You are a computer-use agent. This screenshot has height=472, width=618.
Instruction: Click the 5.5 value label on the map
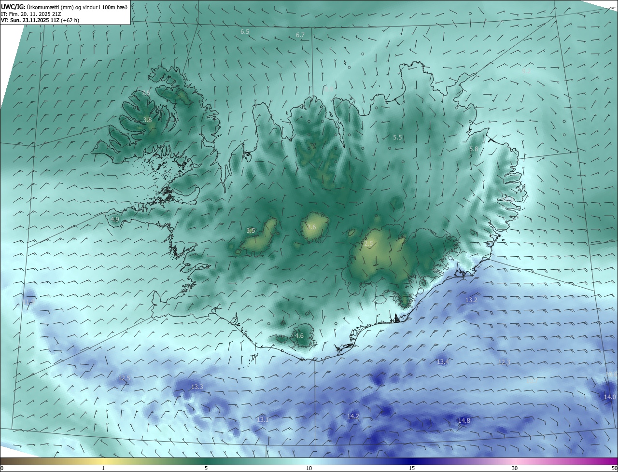coord(397,138)
